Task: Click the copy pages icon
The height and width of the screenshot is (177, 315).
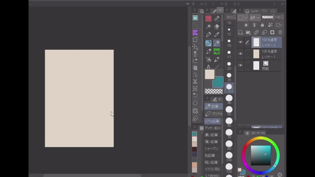Action: 195,68
